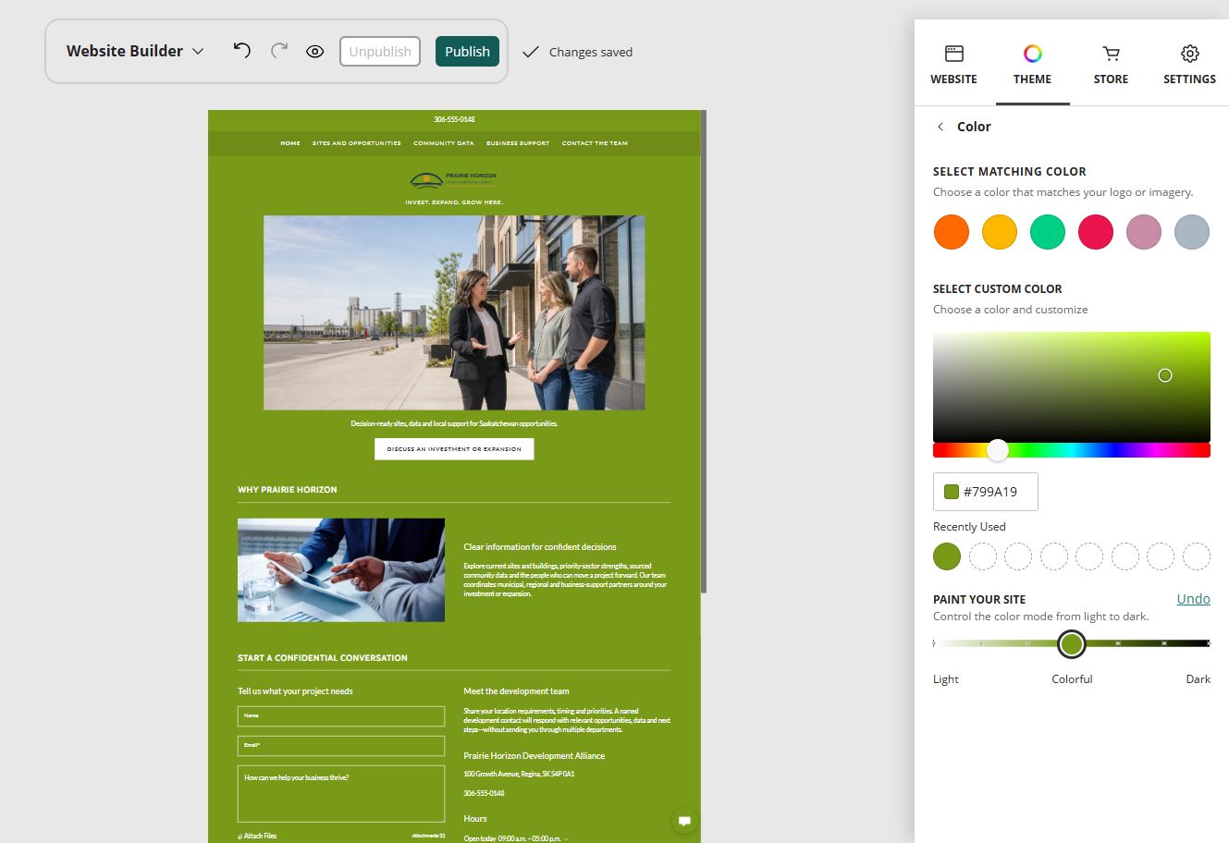Select the orange matching color swatch
Viewport: 1229px width, 843px height.
pyautogui.click(x=951, y=232)
